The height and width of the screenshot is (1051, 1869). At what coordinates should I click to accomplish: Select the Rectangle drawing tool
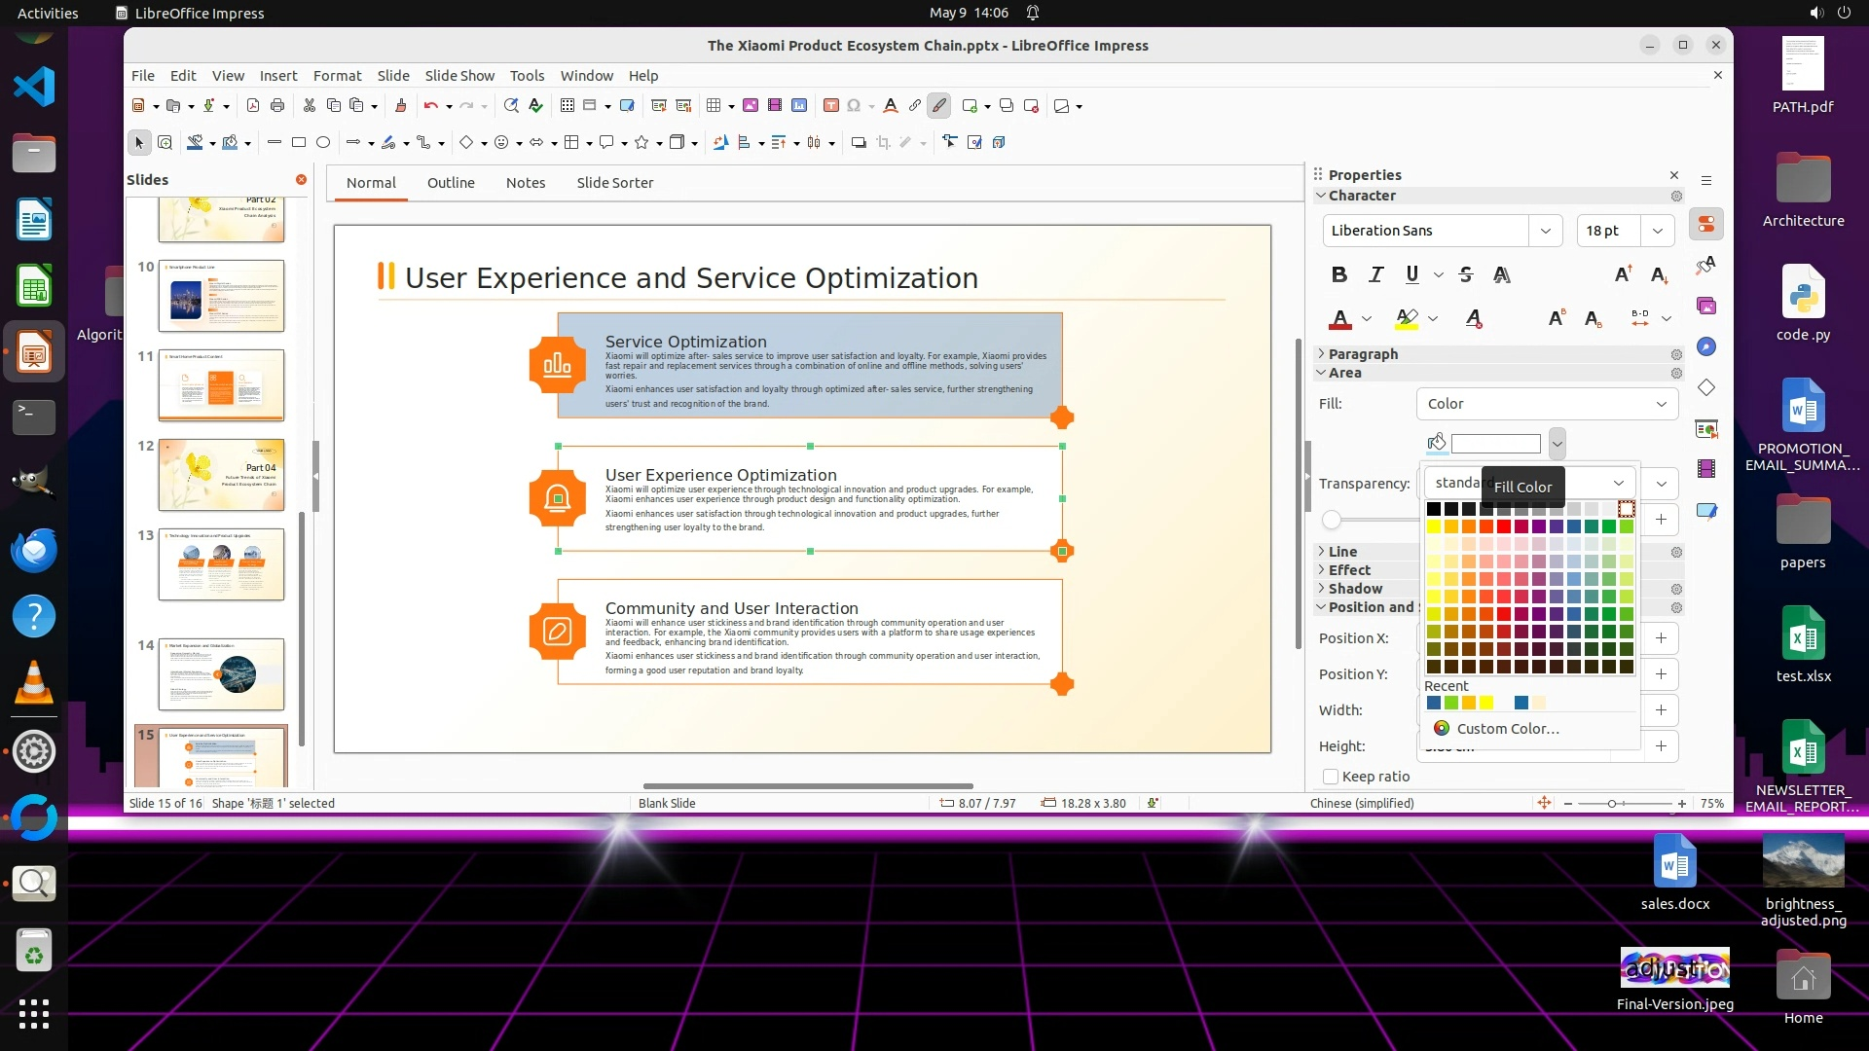click(299, 142)
